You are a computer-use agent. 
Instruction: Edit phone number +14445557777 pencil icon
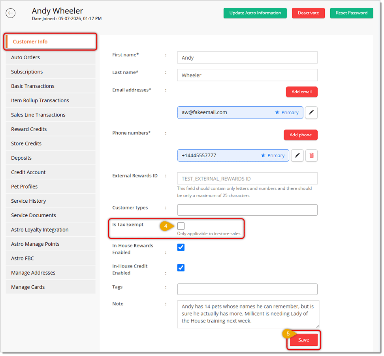(x=298, y=156)
